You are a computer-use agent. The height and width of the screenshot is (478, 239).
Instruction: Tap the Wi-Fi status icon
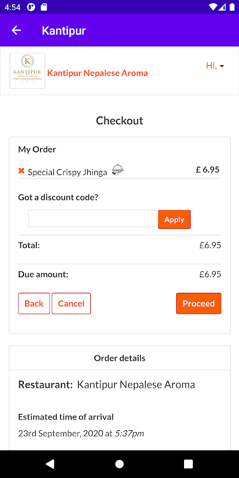213,7
